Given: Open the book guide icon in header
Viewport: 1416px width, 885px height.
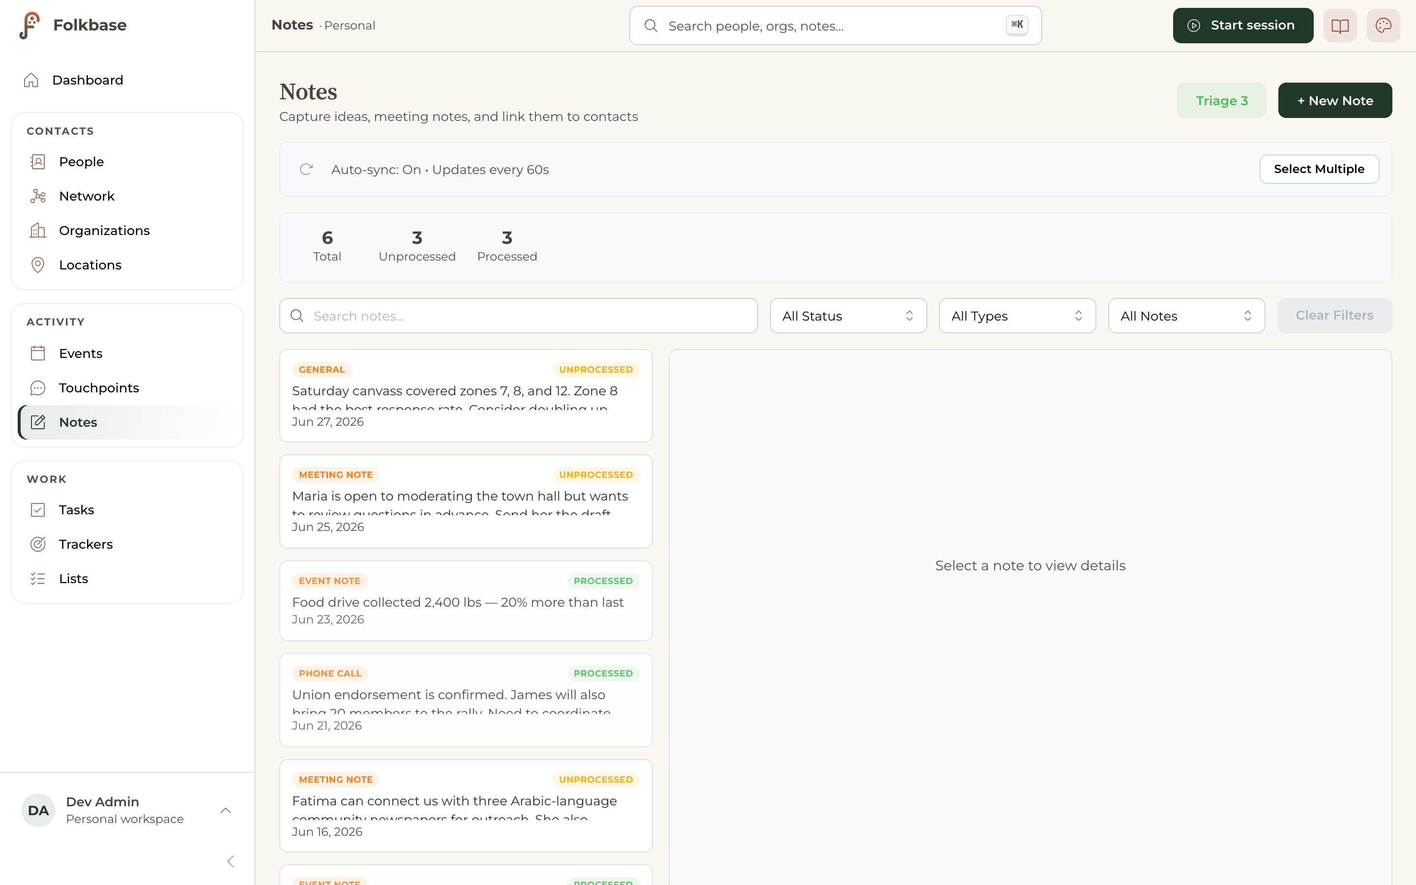Looking at the screenshot, I should pyautogui.click(x=1340, y=26).
